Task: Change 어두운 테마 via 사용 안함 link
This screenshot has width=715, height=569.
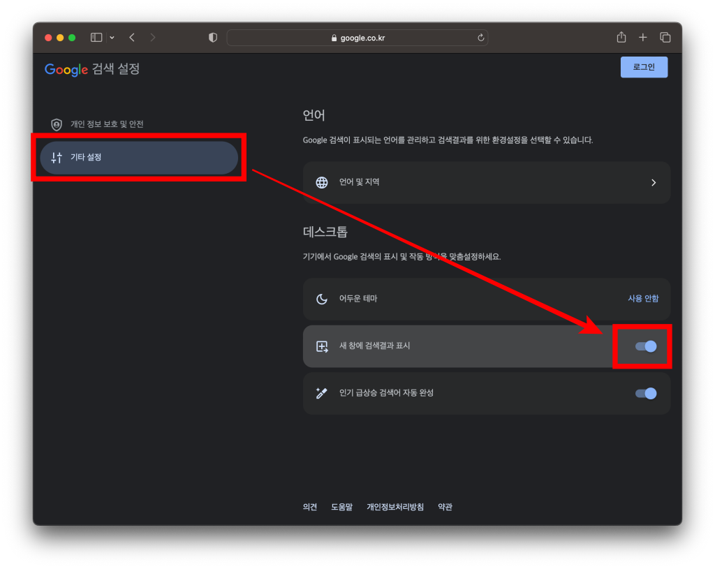Action: (x=643, y=298)
